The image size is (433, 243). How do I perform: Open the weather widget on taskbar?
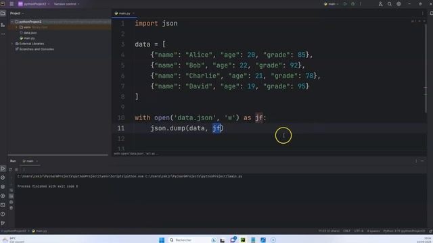(x=13, y=240)
